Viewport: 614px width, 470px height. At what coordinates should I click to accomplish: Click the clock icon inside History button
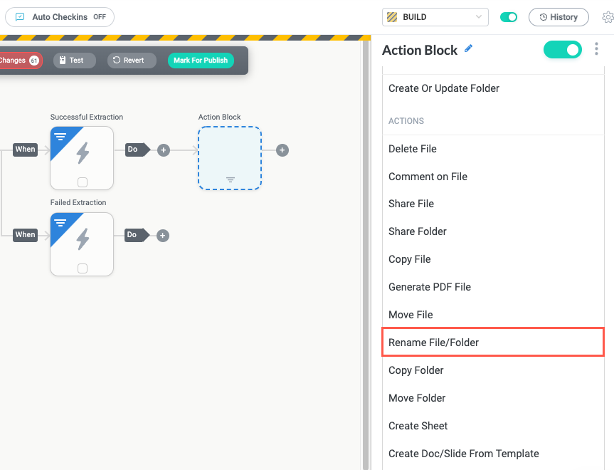pyautogui.click(x=543, y=16)
